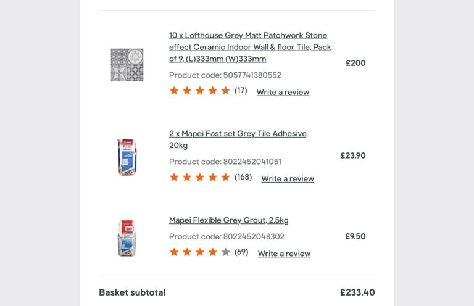
Task: Click the fourth orange star on the grout rating
Action: (213, 252)
